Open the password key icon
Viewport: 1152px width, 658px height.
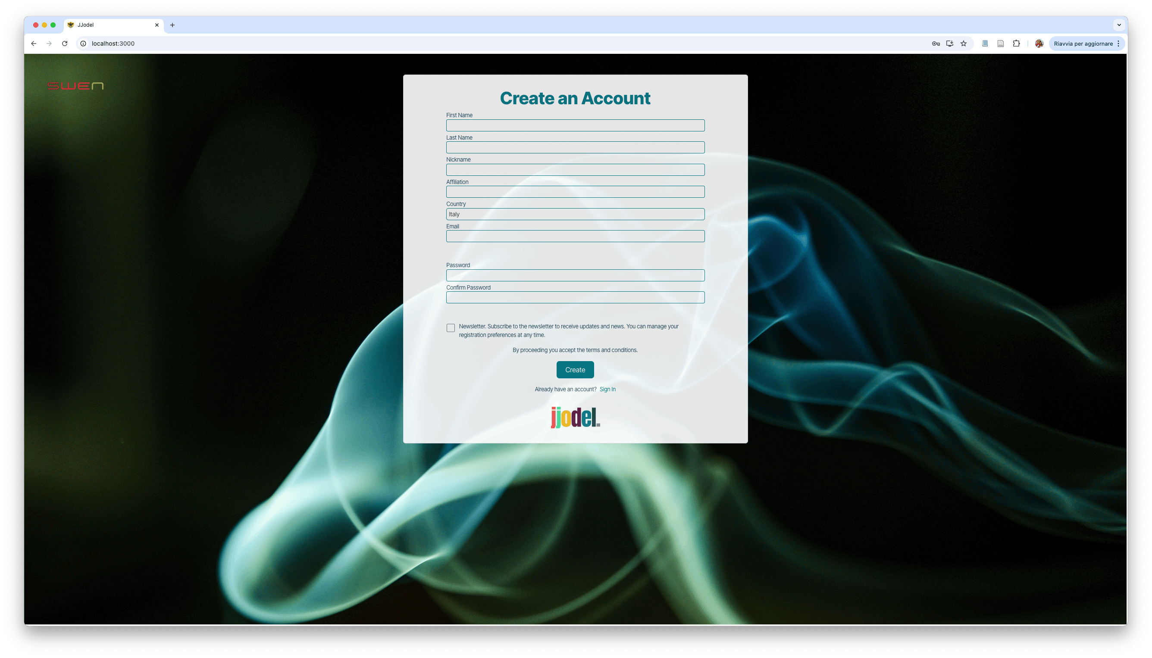tap(936, 44)
